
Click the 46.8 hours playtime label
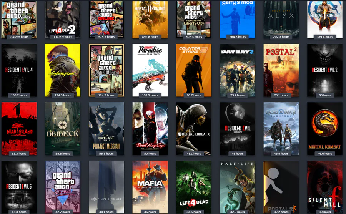281,154
